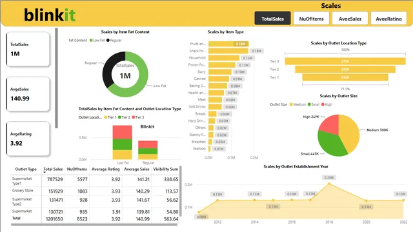This screenshot has height=232, width=413.
Task: Select the Household bar
Action: coord(224,58)
